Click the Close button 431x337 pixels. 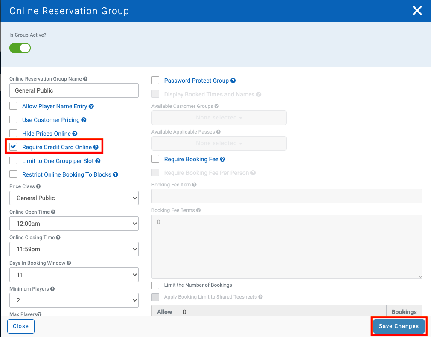[21, 326]
